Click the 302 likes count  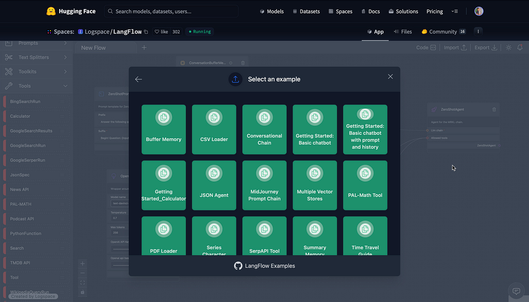coord(176,32)
